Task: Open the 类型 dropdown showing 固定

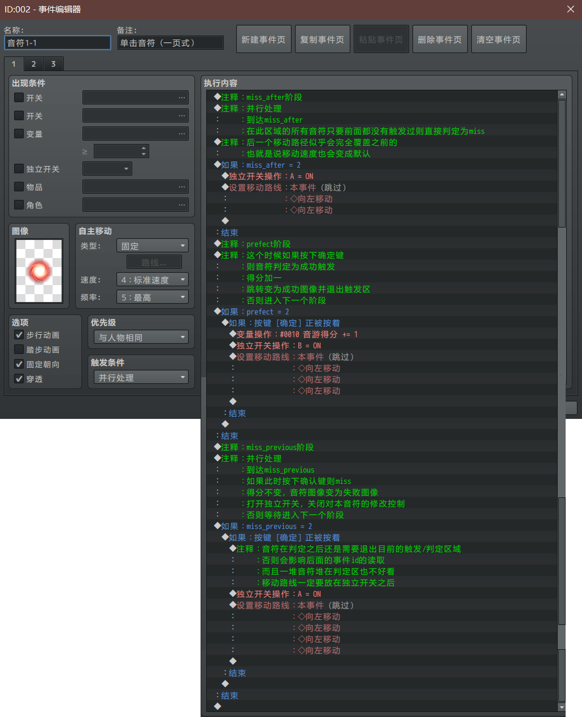Action: [153, 246]
